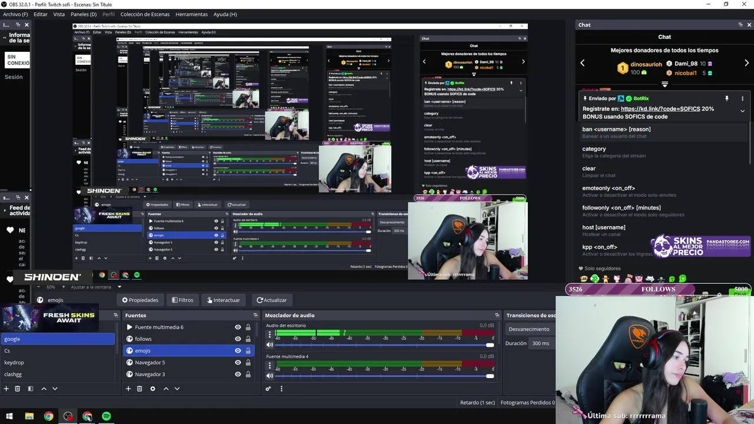Show next top donors with right arrow
The height and width of the screenshot is (424, 754).
(746, 63)
